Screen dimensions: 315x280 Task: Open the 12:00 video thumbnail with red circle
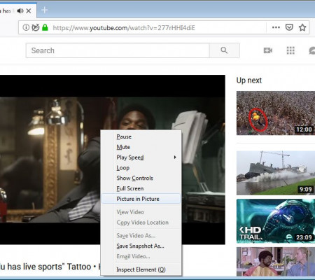tap(276, 113)
